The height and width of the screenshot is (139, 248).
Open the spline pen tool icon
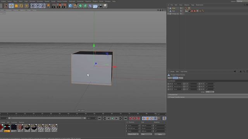(x=76, y=6)
